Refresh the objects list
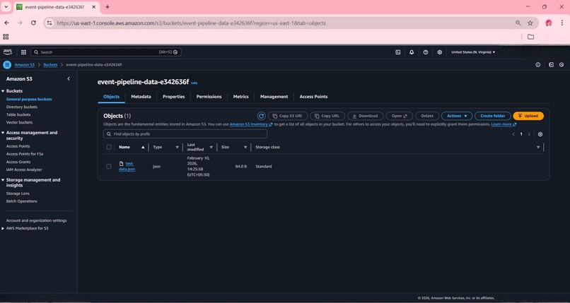This screenshot has width=570, height=303. coord(261,116)
